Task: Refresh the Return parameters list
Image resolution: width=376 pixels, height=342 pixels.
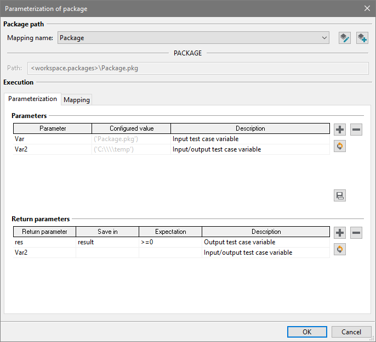Action: coord(340,249)
